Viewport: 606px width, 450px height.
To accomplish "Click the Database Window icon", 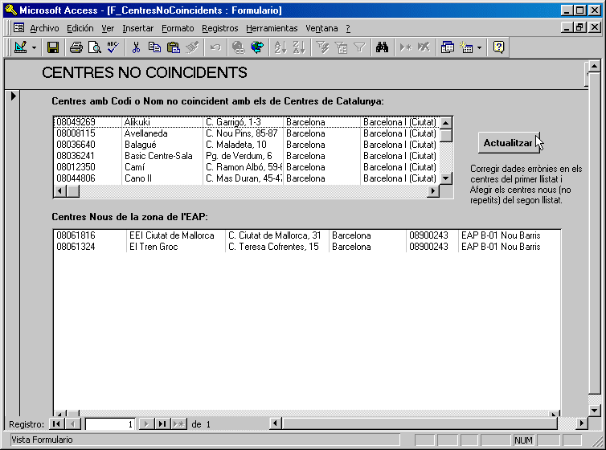I will 447,47.
